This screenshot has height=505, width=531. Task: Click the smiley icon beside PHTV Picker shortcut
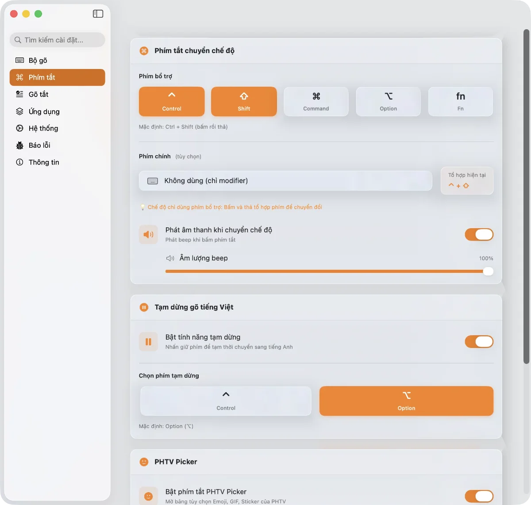click(x=148, y=496)
